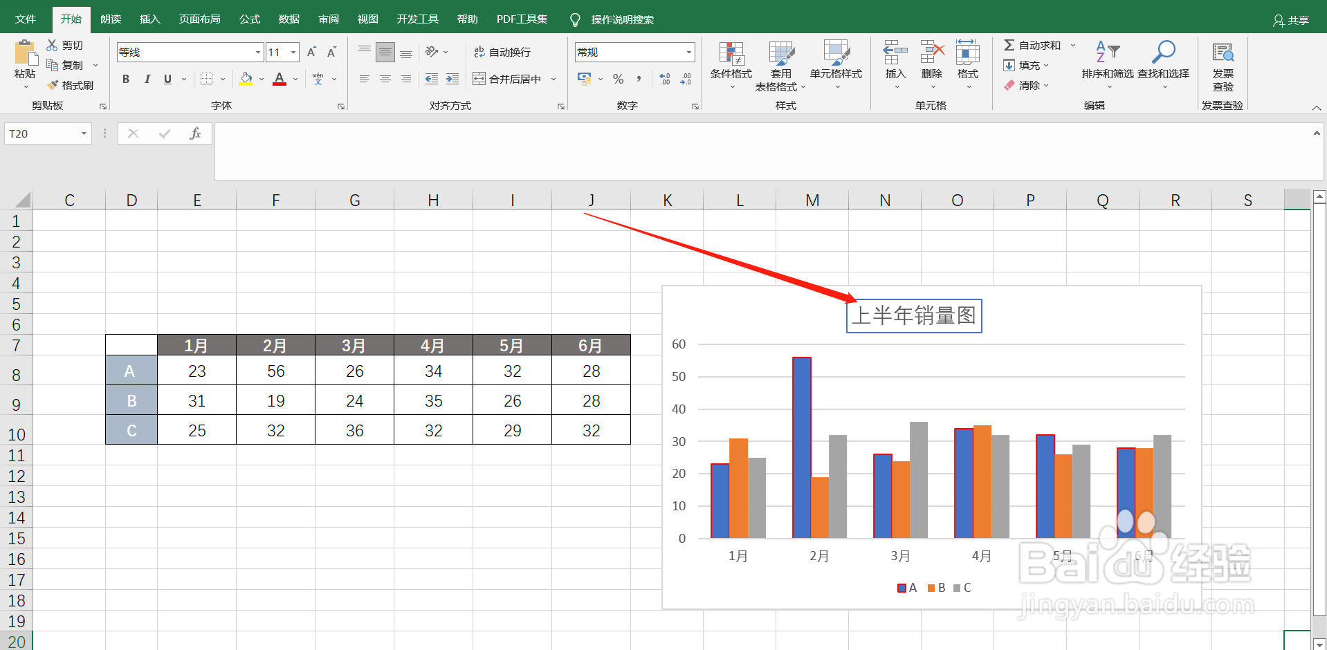Apply the yellow fill color
The image size is (1327, 650).
coord(246,79)
